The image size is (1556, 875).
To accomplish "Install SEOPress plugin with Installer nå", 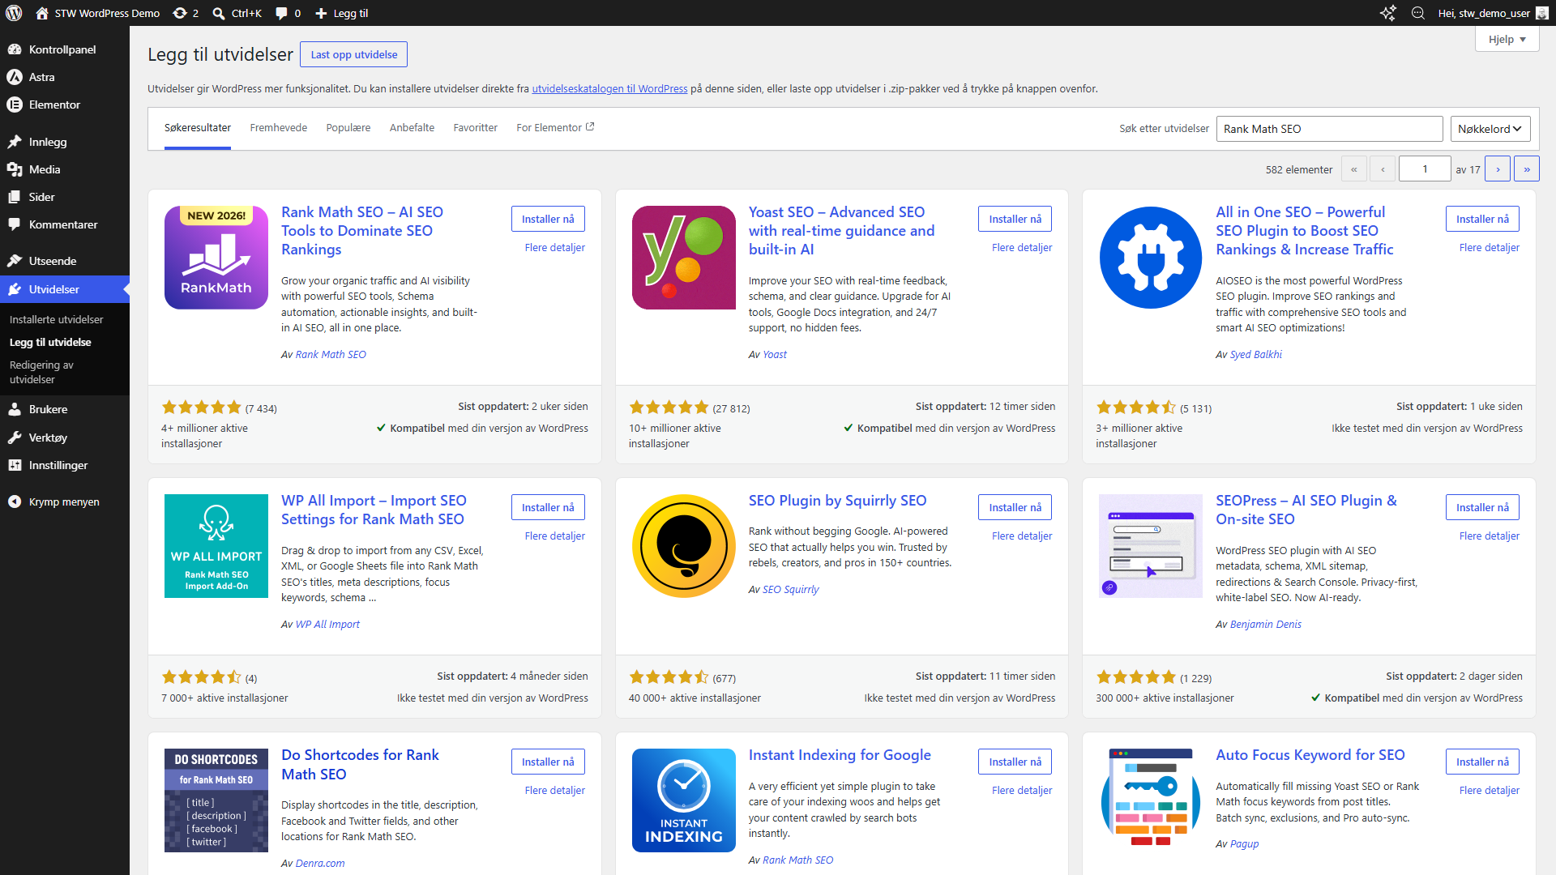I will [x=1482, y=507].
